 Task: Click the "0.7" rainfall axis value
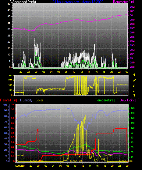click(x=13, y=128)
